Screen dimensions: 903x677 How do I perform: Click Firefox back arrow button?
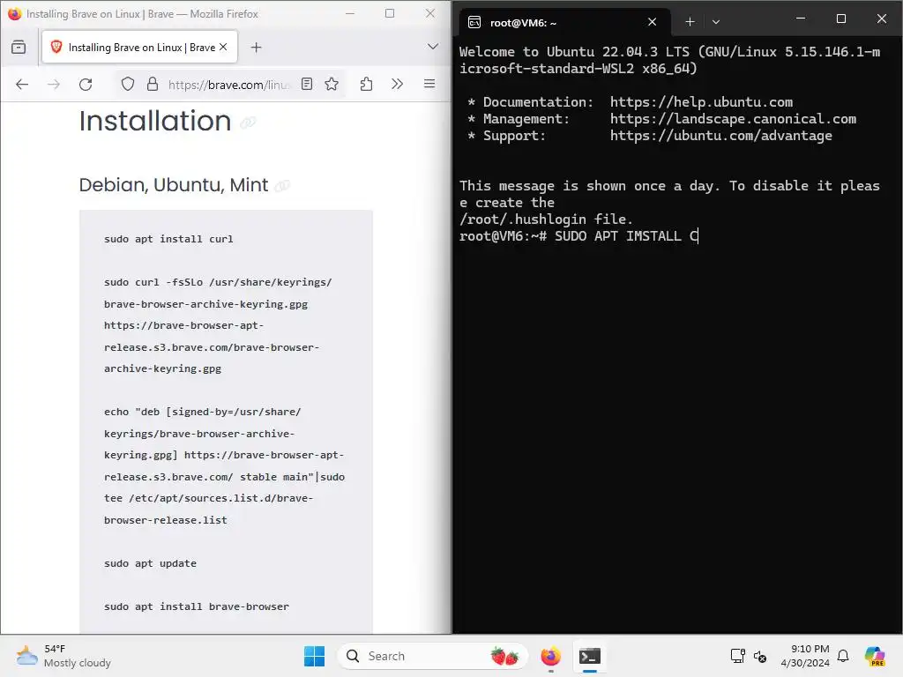coord(22,85)
